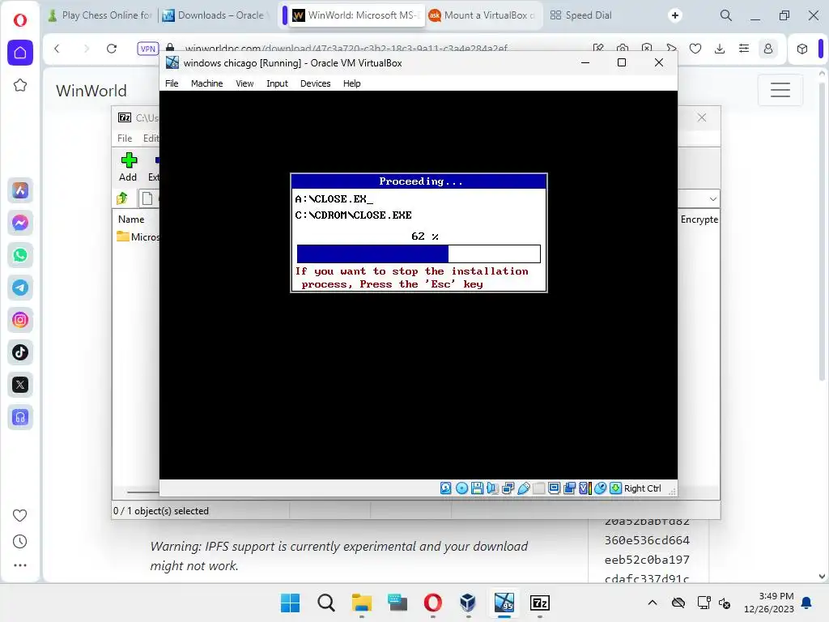Screen dimensions: 829x622
Task: Open X (Twitter) in the Opera sidebar
Action: (20, 385)
